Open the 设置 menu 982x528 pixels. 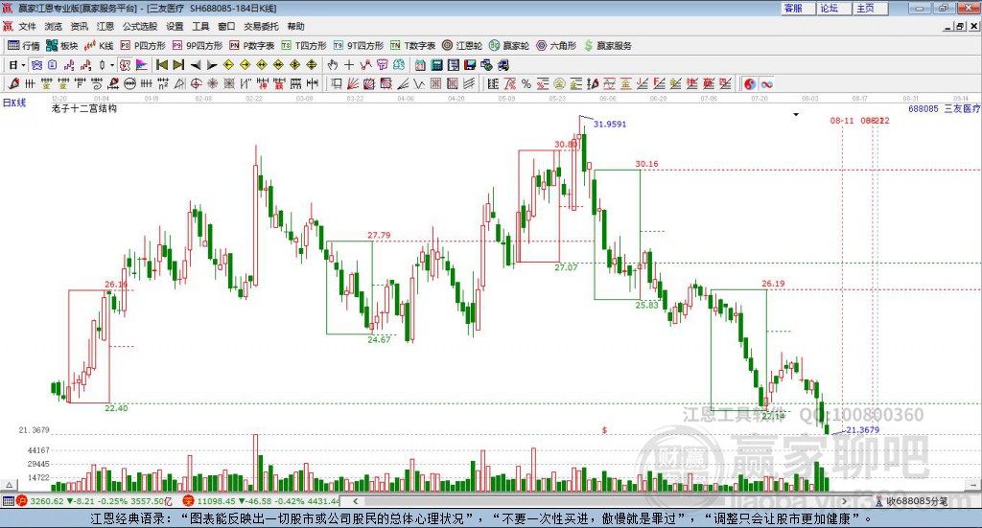click(175, 26)
